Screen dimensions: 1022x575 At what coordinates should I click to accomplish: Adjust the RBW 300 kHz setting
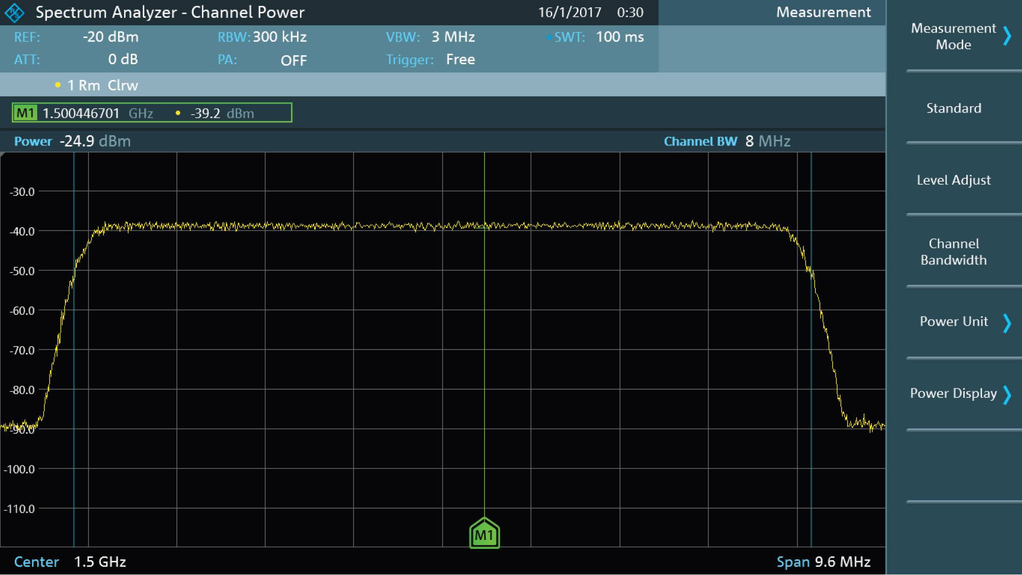click(x=280, y=37)
